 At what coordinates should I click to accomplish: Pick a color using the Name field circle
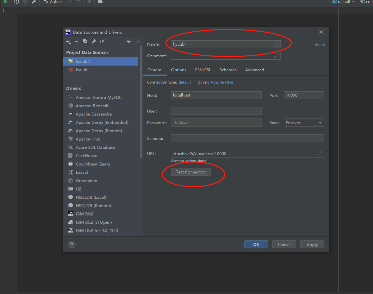click(276, 44)
